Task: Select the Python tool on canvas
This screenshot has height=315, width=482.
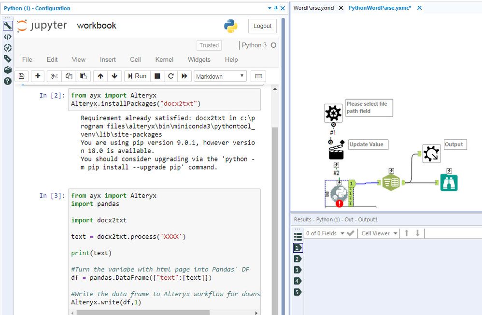Action: point(339,194)
